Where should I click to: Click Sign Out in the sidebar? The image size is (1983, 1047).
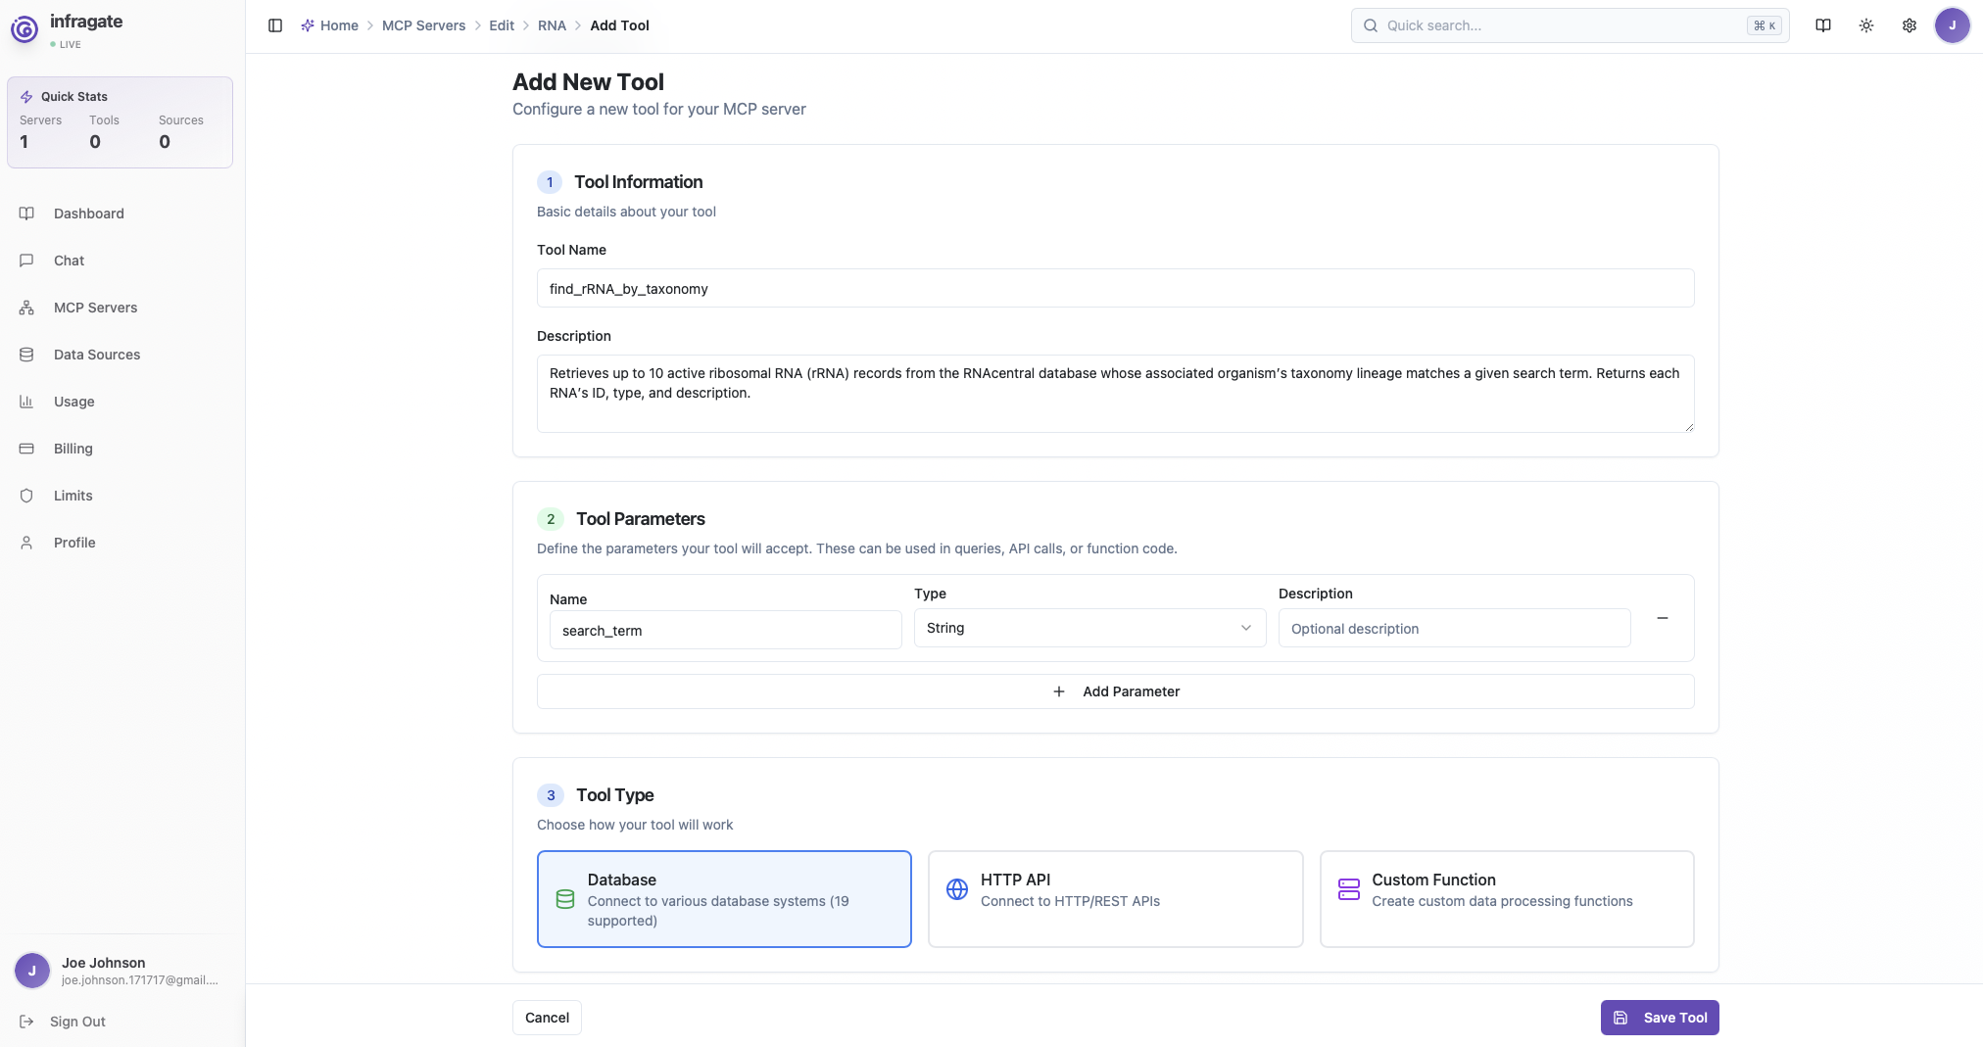coord(77,1022)
